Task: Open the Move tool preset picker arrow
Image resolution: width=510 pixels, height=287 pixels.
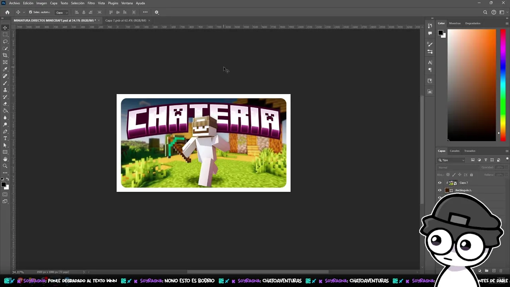Action: pyautogui.click(x=24, y=12)
